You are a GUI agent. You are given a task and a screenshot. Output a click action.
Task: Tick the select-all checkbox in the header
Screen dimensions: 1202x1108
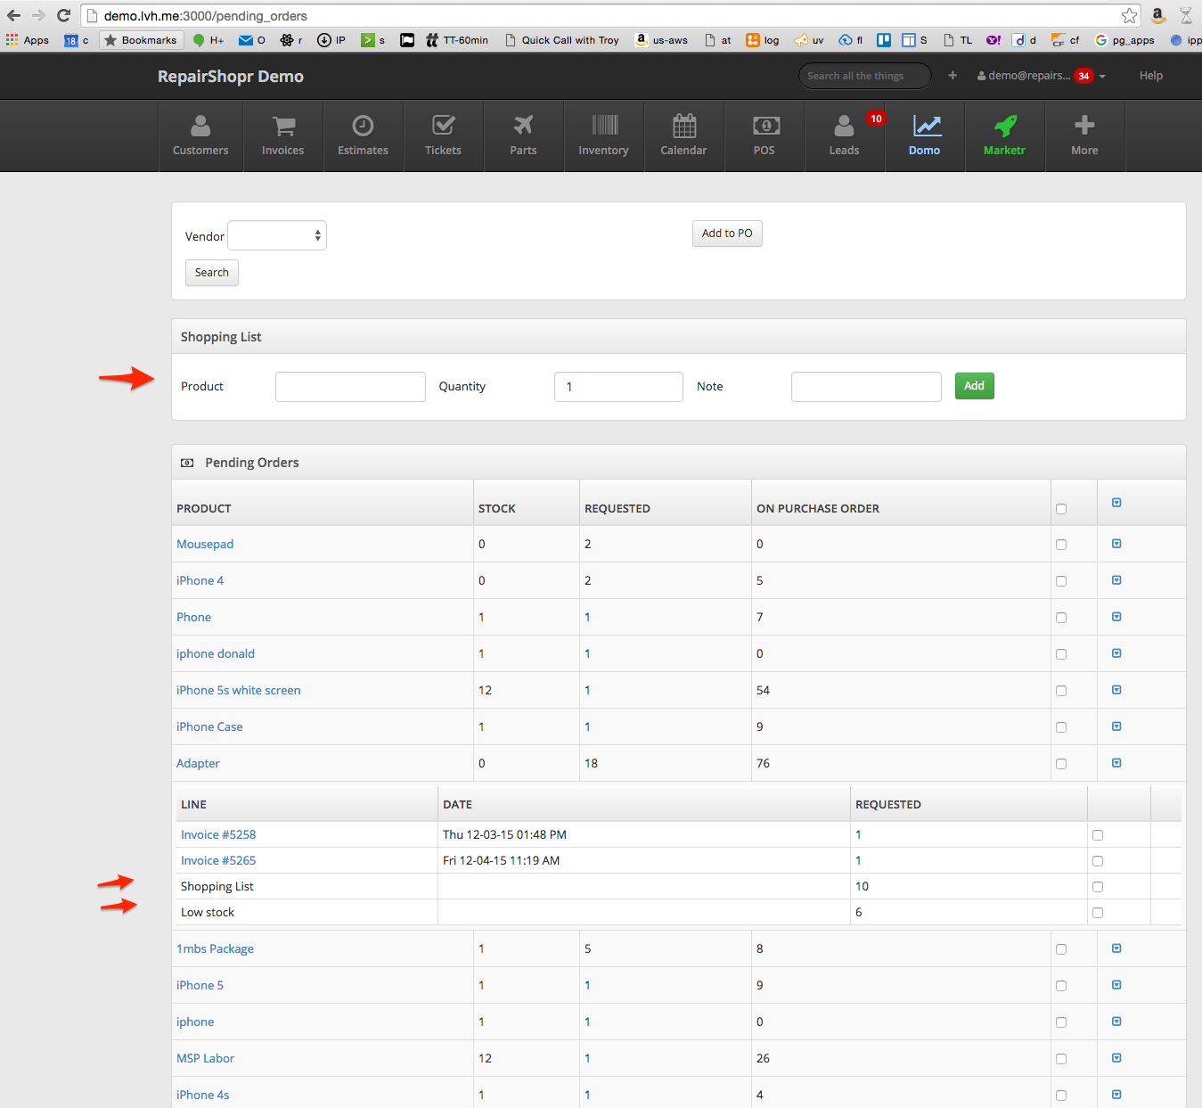point(1061,509)
